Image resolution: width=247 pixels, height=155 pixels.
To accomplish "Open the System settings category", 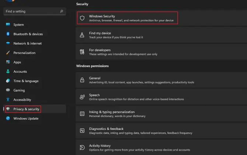I will [x=35, y=25].
